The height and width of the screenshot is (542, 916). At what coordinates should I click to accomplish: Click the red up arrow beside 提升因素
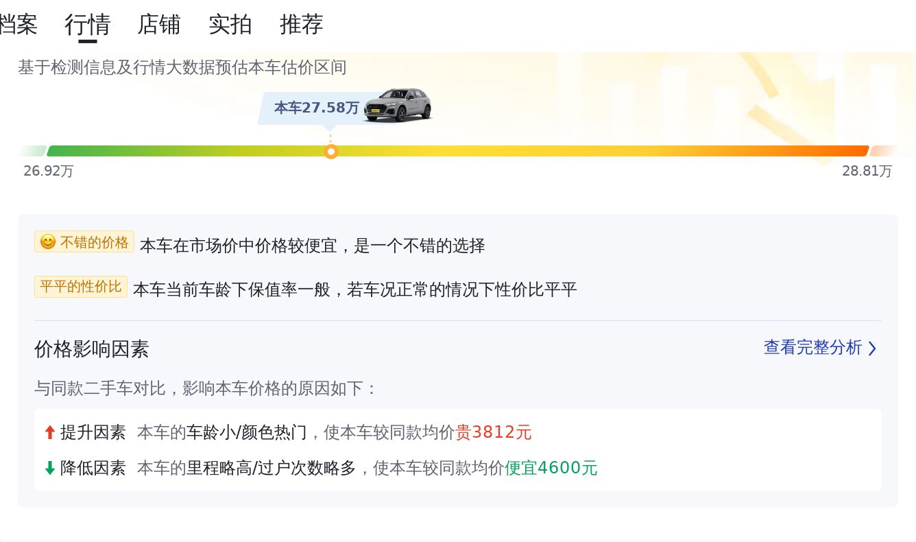[x=49, y=432]
